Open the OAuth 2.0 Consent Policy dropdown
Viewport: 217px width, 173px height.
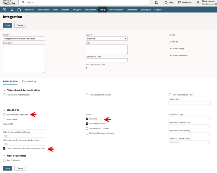190,142
